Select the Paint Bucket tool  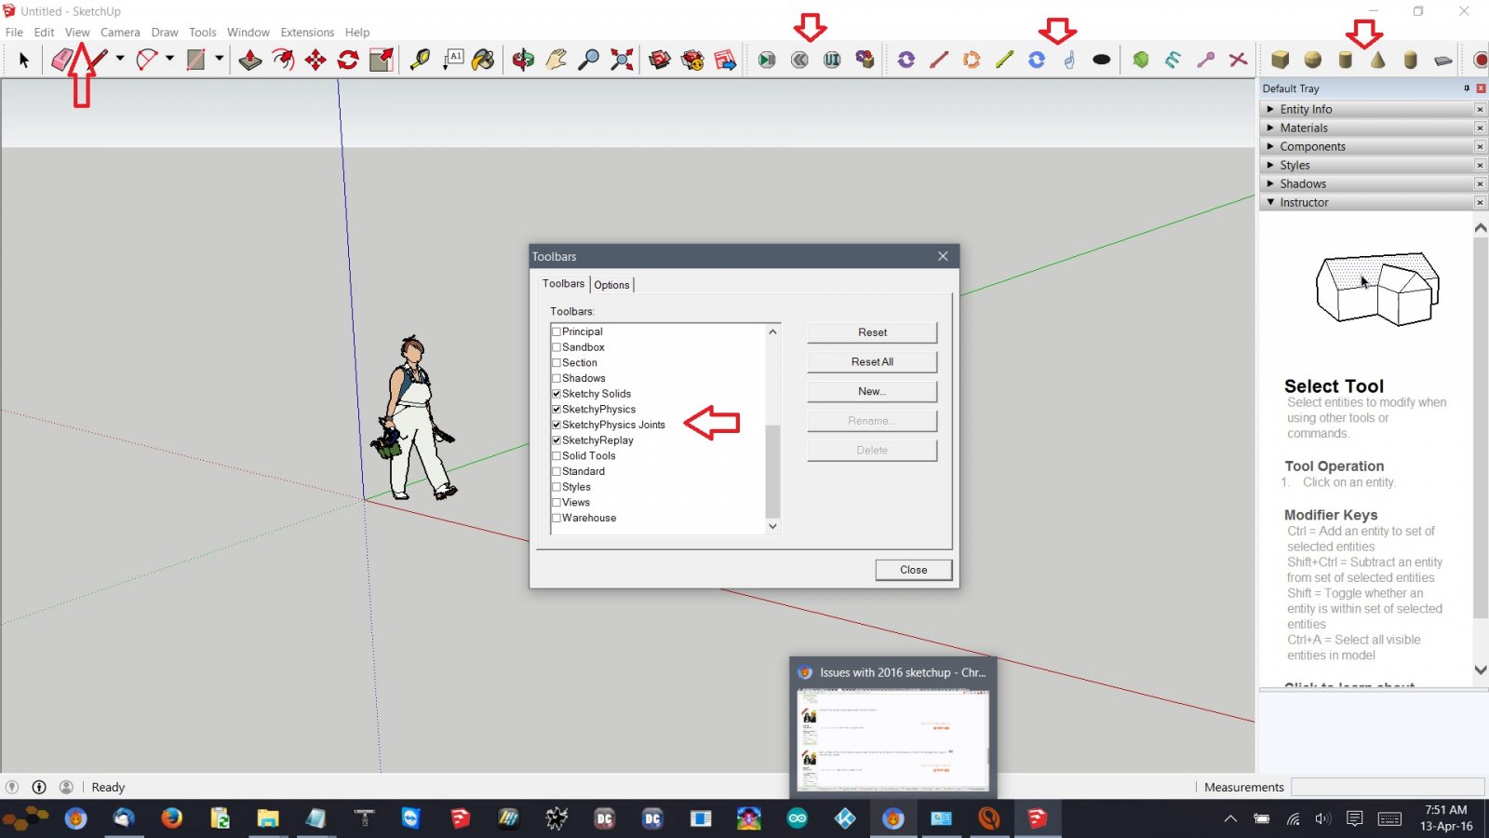pyautogui.click(x=484, y=59)
